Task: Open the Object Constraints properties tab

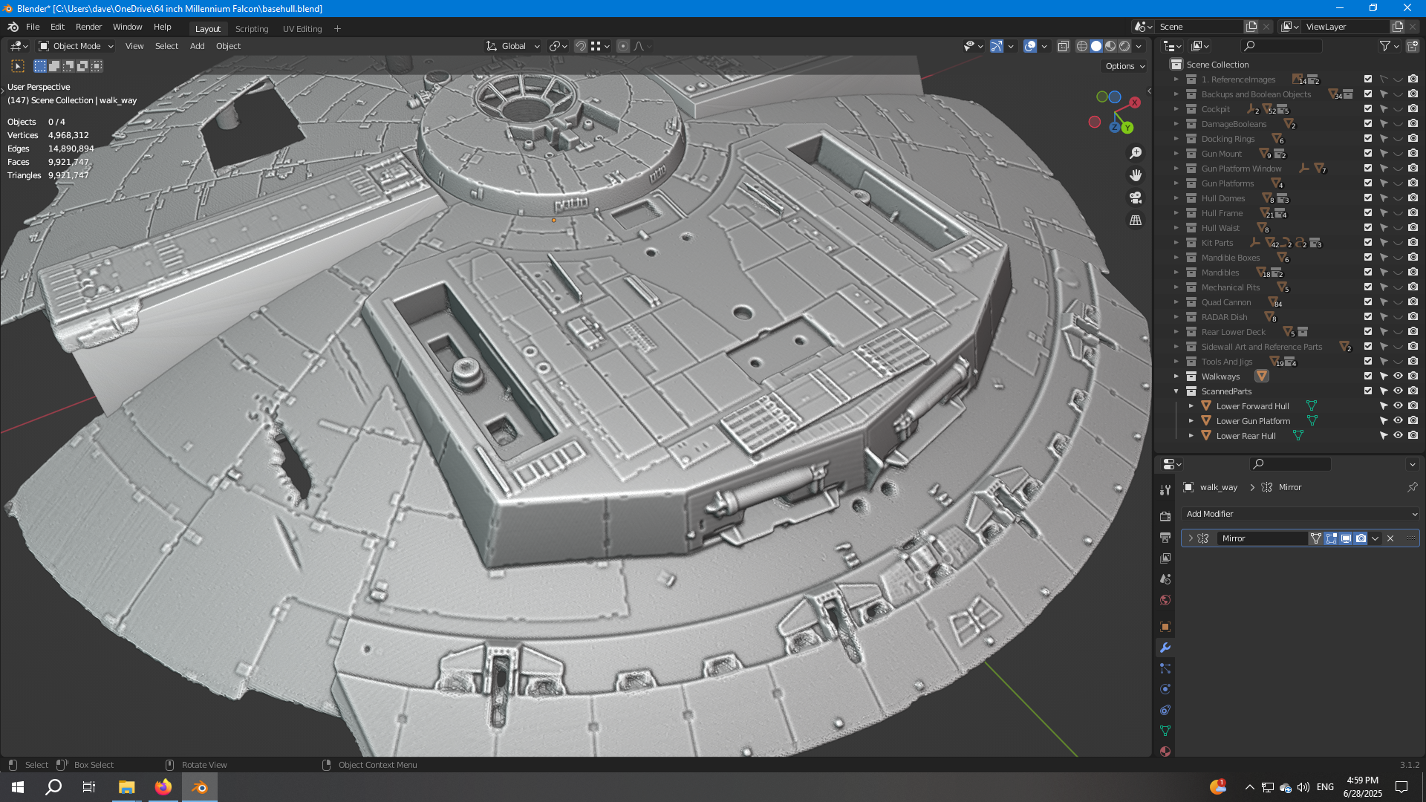Action: tap(1165, 710)
